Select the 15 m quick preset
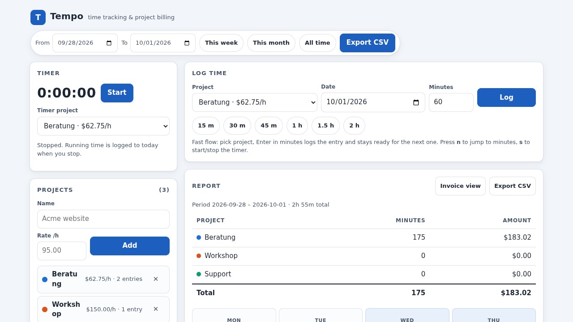Image resolution: width=573 pixels, height=322 pixels. coord(206,126)
